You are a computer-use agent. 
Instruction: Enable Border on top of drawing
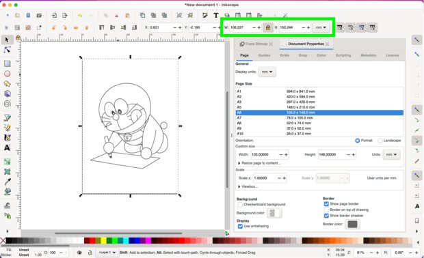coord(326,210)
